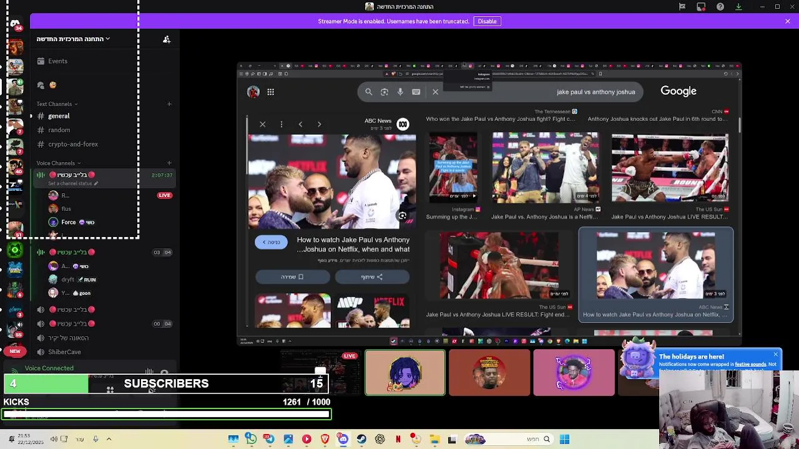Viewport: 799px width, 449px height.
Task: Open Brave browser from the taskbar
Action: click(x=325, y=439)
